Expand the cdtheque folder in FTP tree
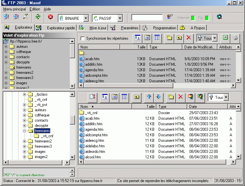Viewport: 245px width, 186px height. (6, 52)
